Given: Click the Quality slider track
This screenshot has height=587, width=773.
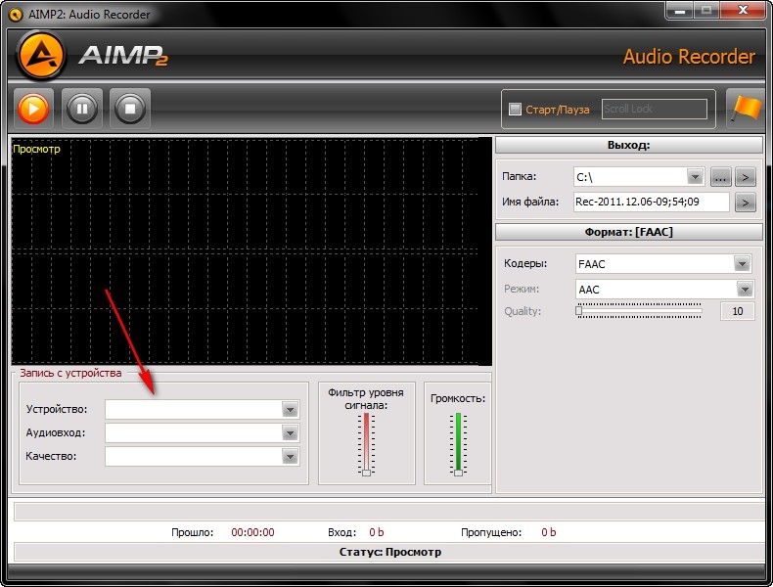Looking at the screenshot, I should pos(639,311).
